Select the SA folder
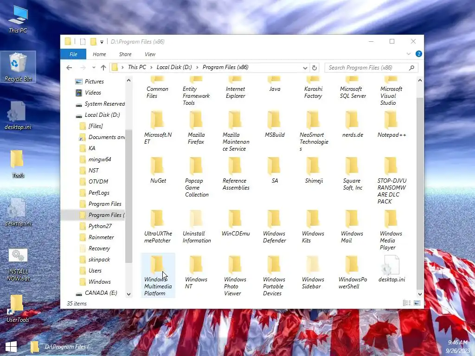Screen dimensions: 475x356 [274, 170]
